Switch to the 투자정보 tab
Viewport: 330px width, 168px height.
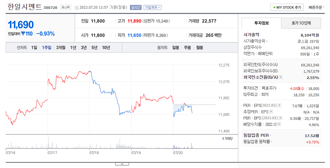[x=262, y=23]
